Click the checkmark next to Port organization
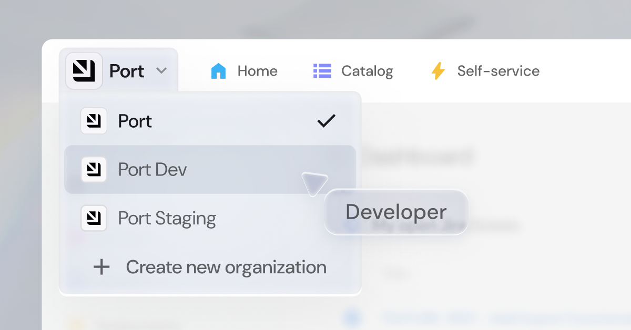The image size is (631, 330). pos(326,120)
